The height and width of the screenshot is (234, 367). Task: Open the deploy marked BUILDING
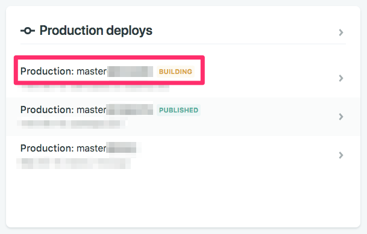183,78
